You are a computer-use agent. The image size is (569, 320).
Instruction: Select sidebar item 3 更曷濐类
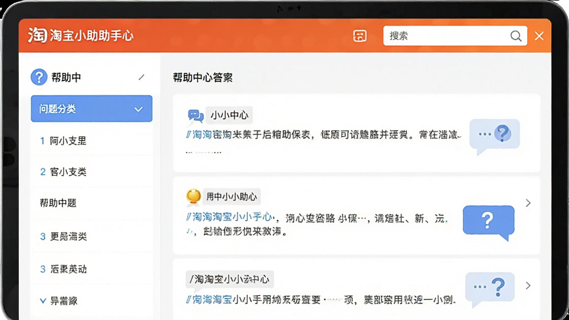pos(92,237)
